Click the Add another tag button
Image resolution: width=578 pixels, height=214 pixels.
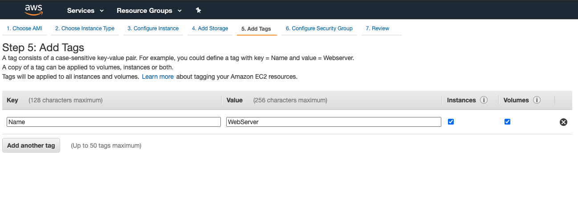tap(31, 145)
